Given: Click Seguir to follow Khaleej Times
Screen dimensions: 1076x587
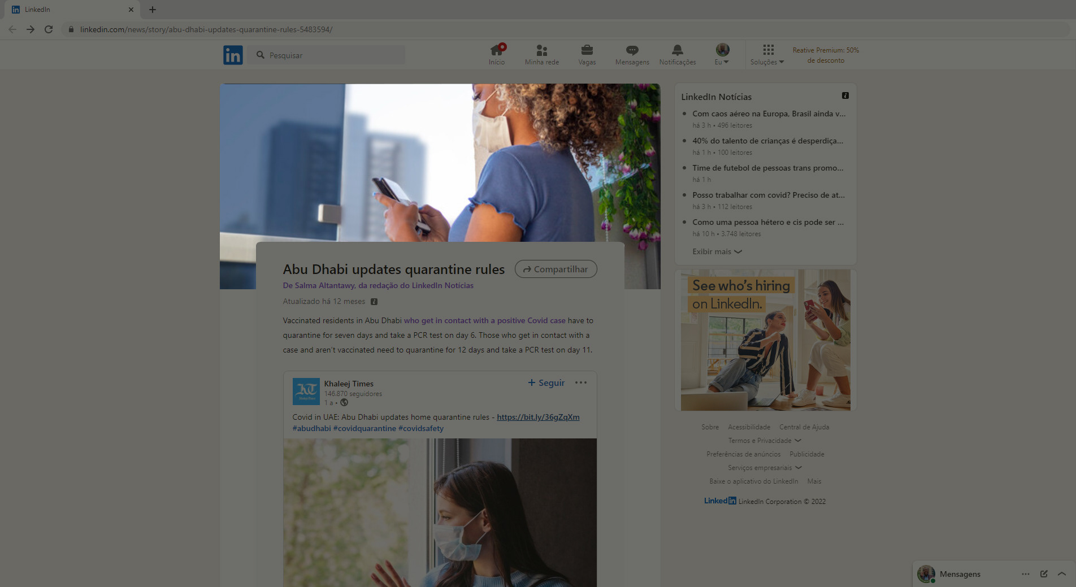Looking at the screenshot, I should (x=546, y=382).
